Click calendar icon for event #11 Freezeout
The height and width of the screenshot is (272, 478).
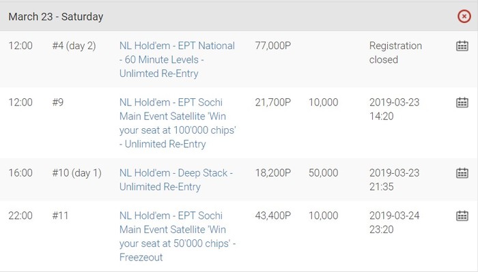(462, 215)
